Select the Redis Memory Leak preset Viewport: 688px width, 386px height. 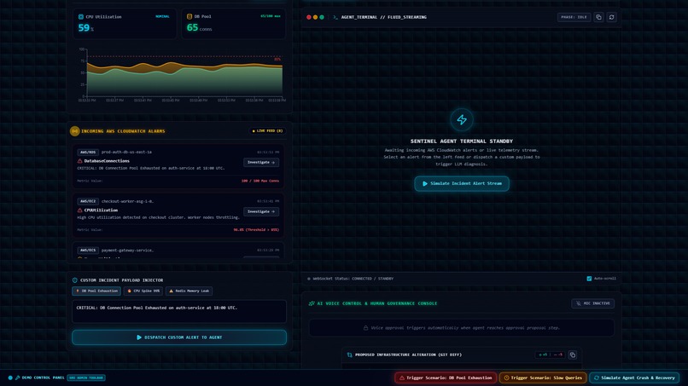(x=189, y=291)
